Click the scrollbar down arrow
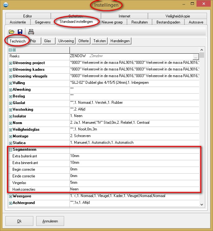 [202, 204]
